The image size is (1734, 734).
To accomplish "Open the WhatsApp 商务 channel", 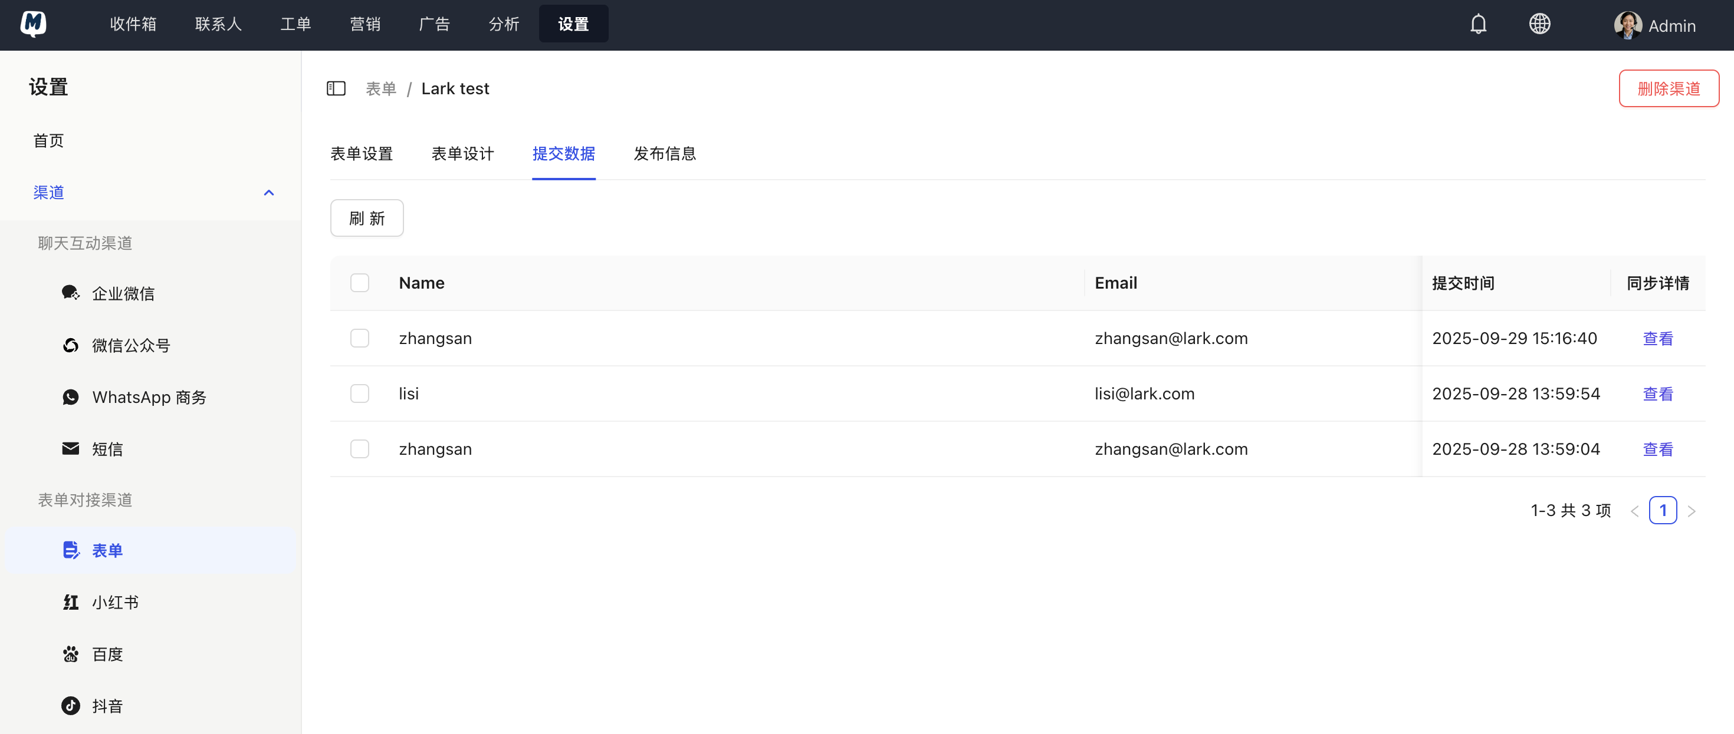I will 71,396.
